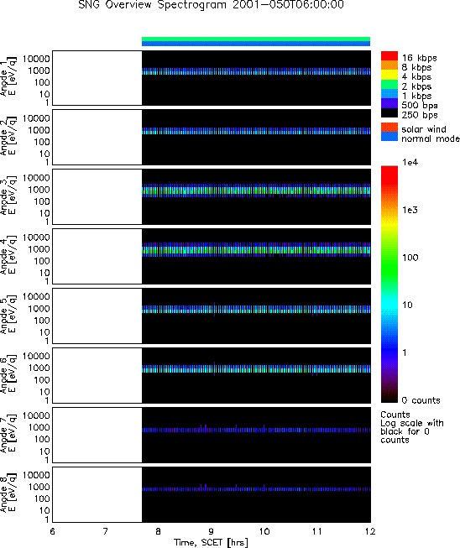Click the solar wind legend swatch

(389, 128)
